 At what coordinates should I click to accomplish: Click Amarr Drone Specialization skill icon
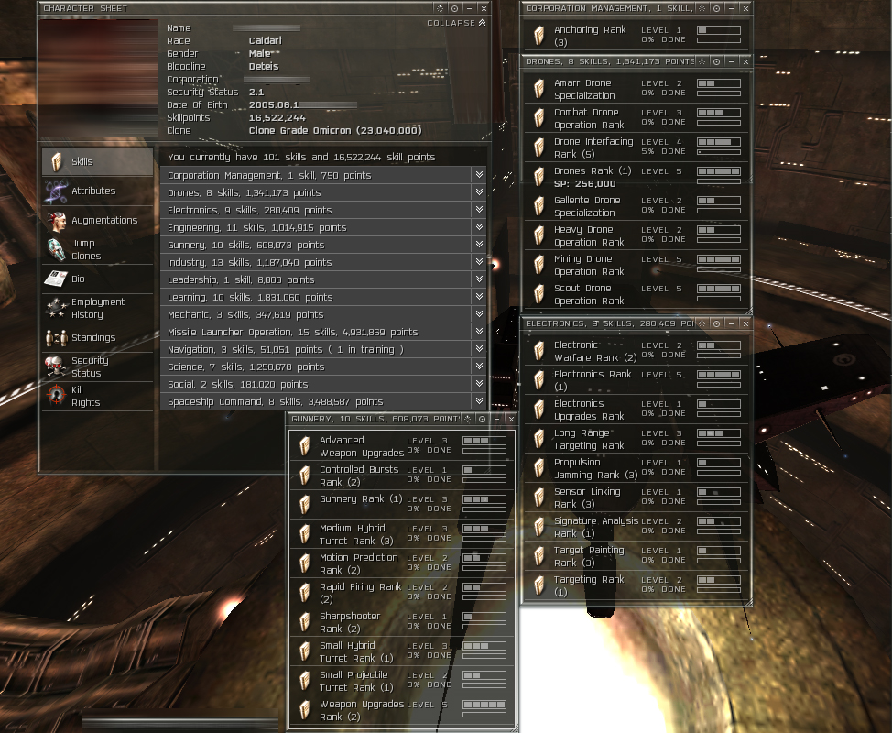[538, 89]
